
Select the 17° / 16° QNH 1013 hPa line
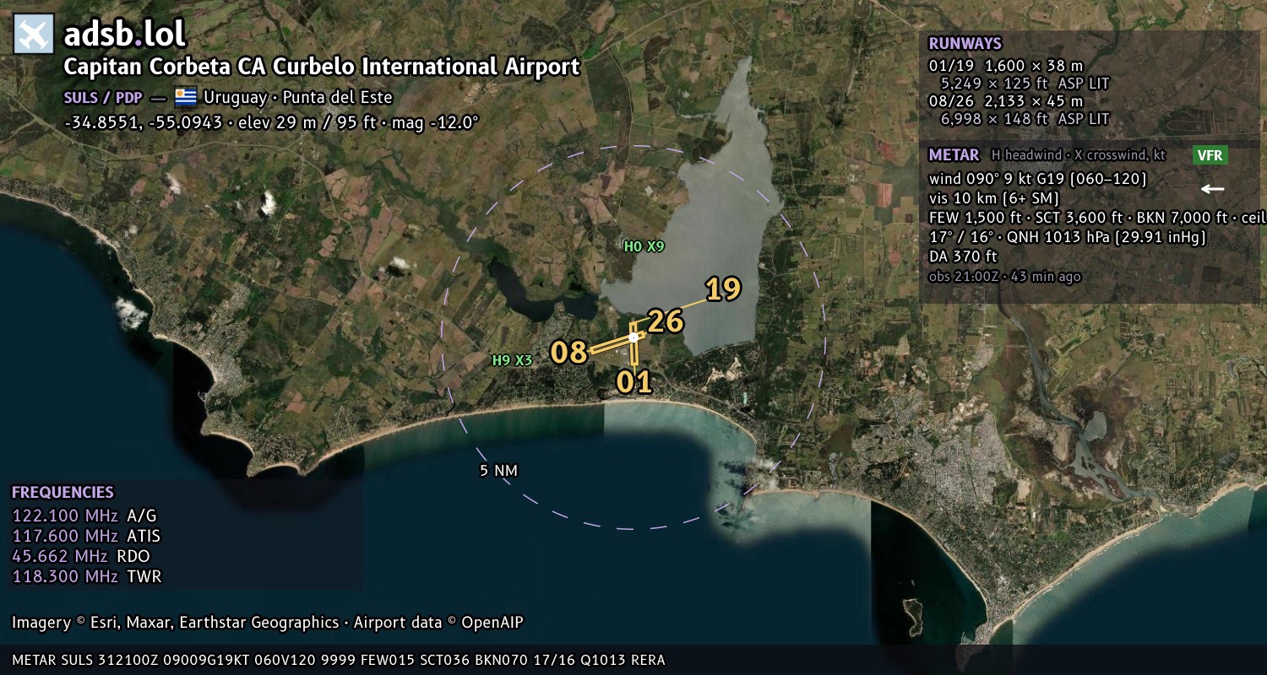[1067, 237]
